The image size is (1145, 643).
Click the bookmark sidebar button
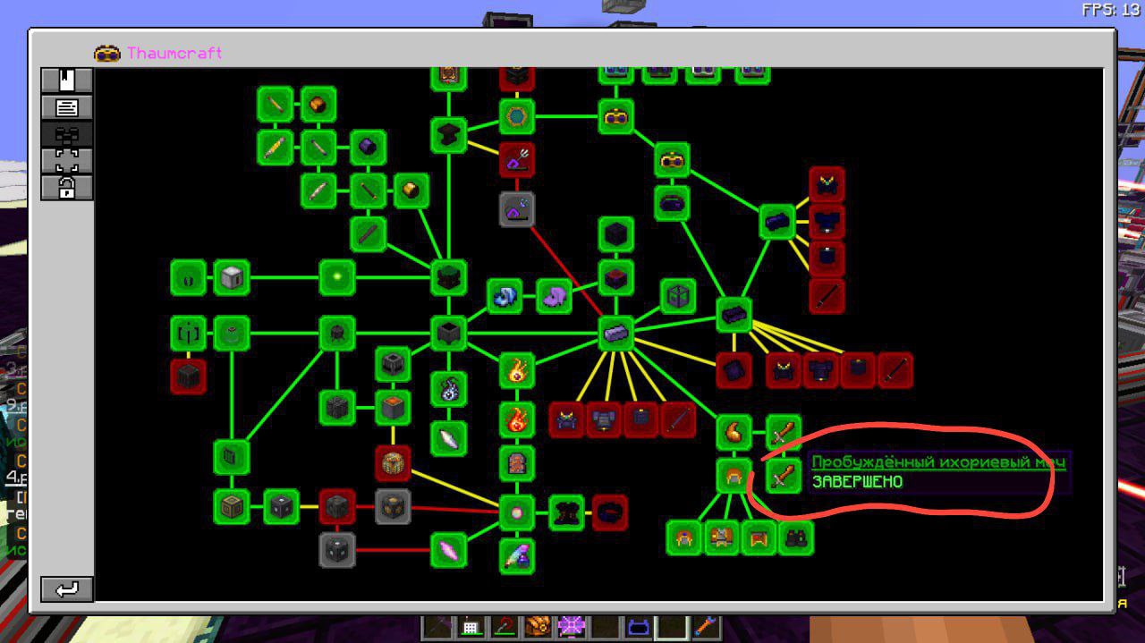67,80
